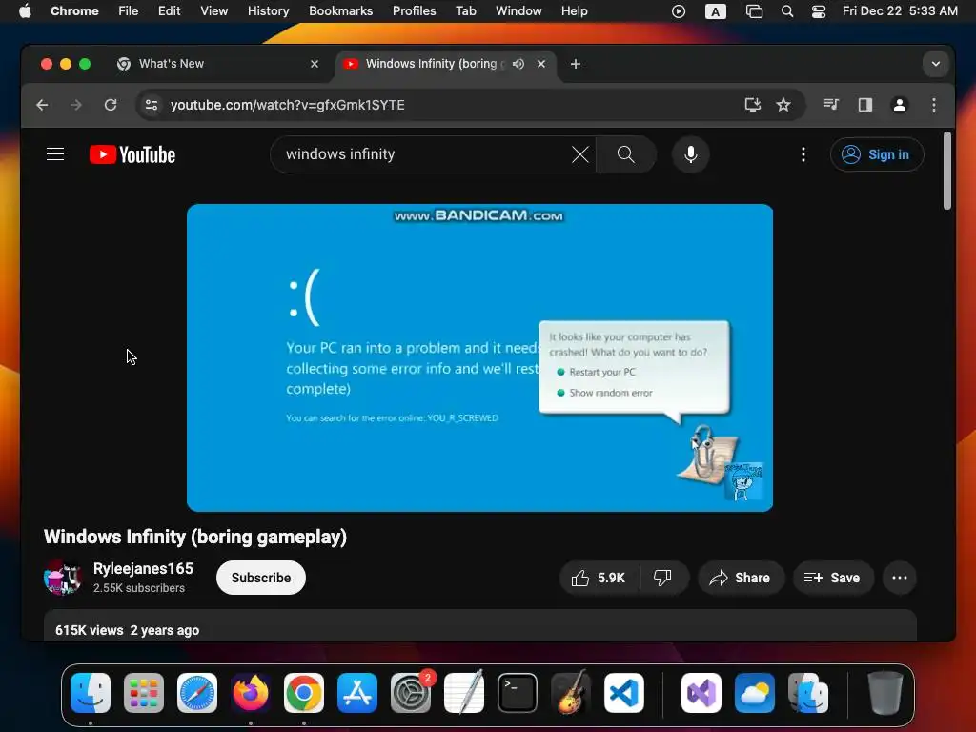Open Safari from the Dock
976x732 pixels.
[x=197, y=693]
